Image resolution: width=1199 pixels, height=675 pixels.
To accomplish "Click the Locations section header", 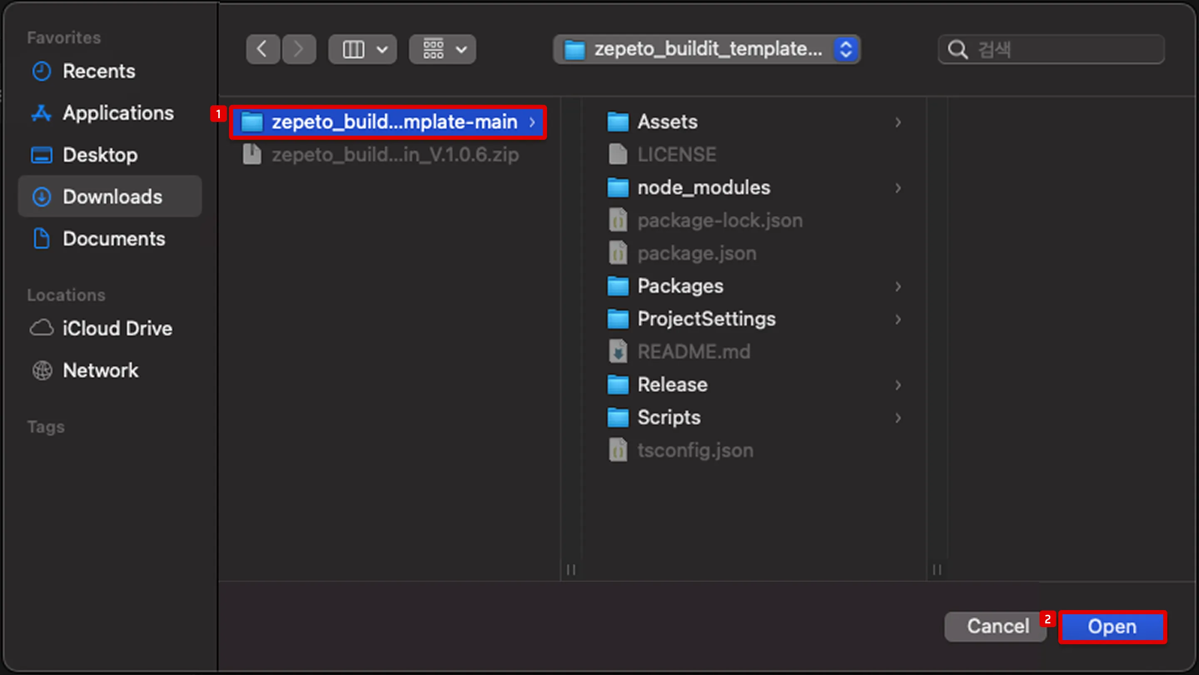I will (x=66, y=295).
